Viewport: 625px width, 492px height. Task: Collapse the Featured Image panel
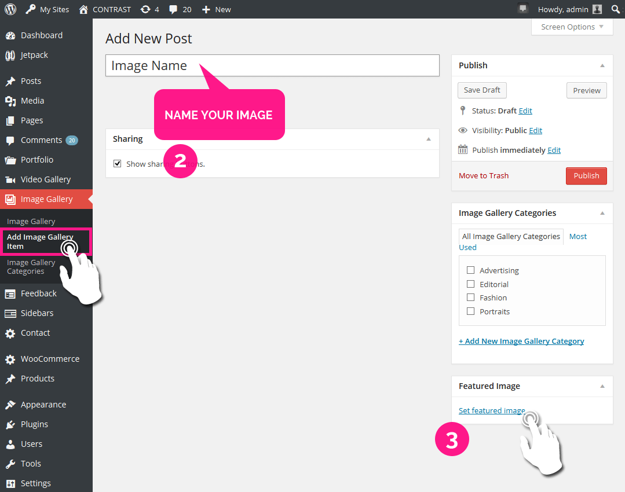pyautogui.click(x=602, y=386)
